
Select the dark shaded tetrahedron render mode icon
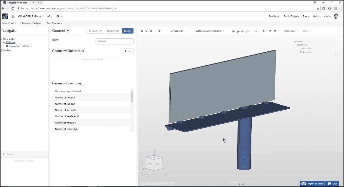coord(238,31)
